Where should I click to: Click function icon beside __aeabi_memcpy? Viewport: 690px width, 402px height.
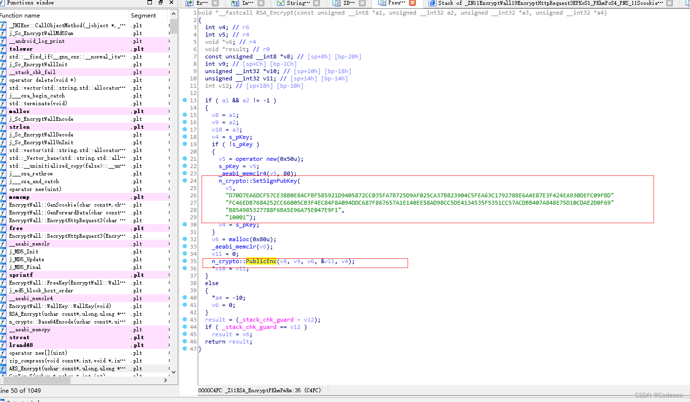pos(3,329)
